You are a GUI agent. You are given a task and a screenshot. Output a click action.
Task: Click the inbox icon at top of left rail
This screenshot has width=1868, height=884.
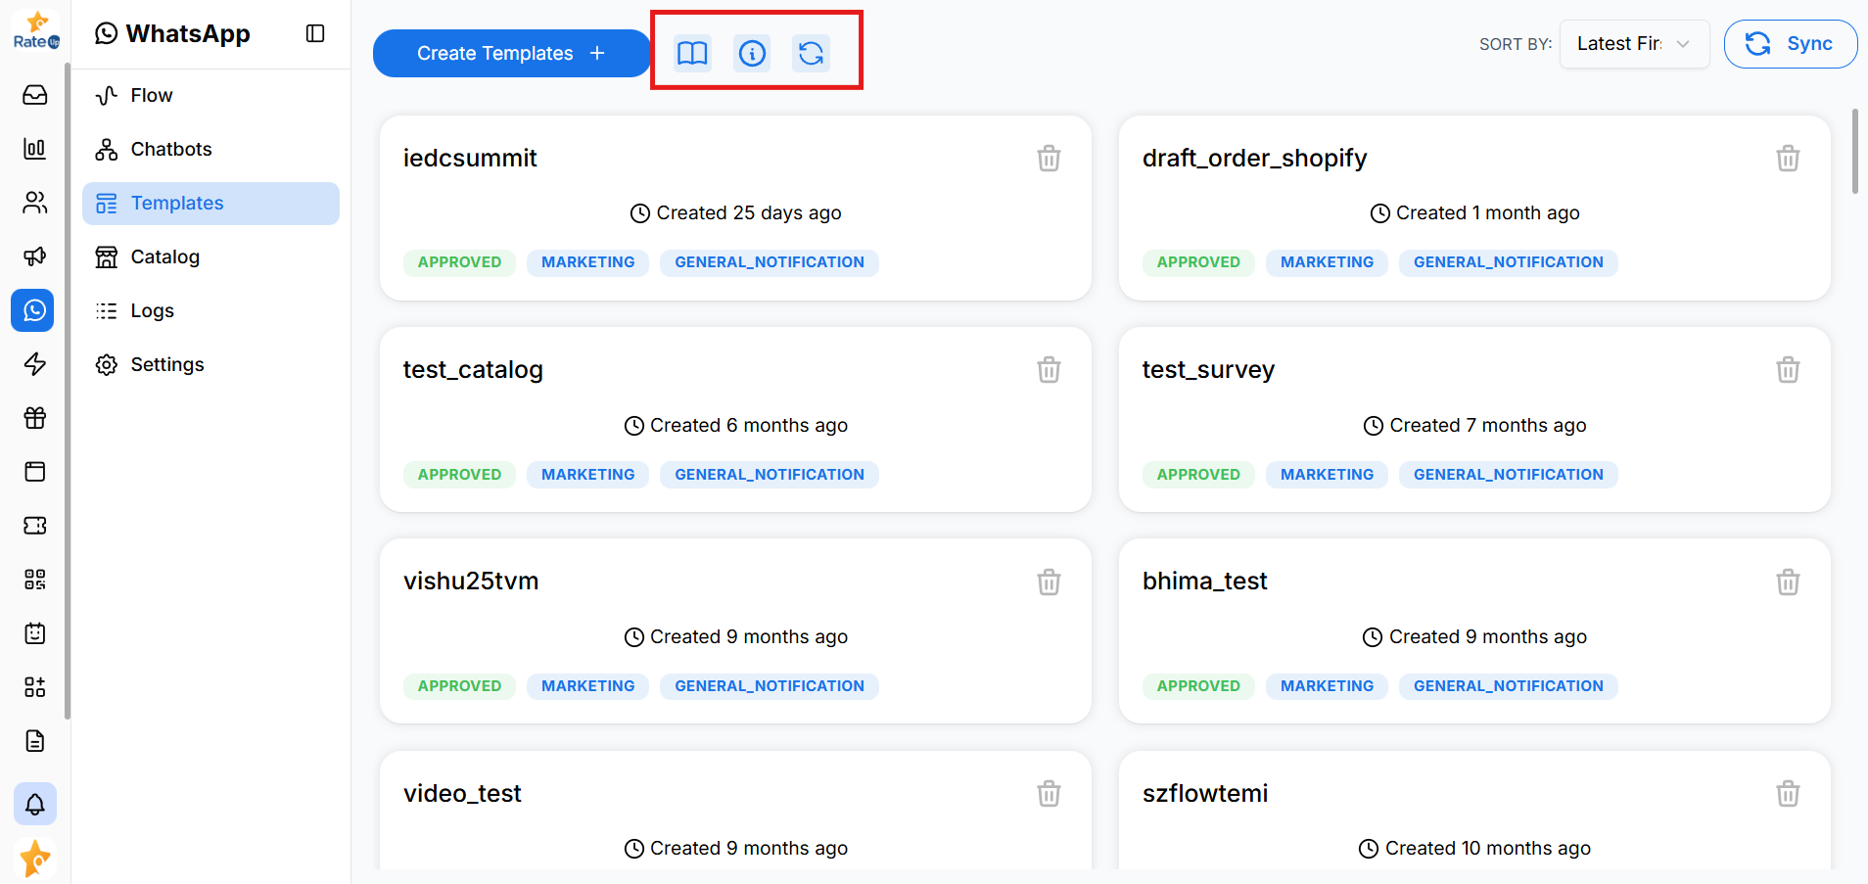tap(33, 95)
